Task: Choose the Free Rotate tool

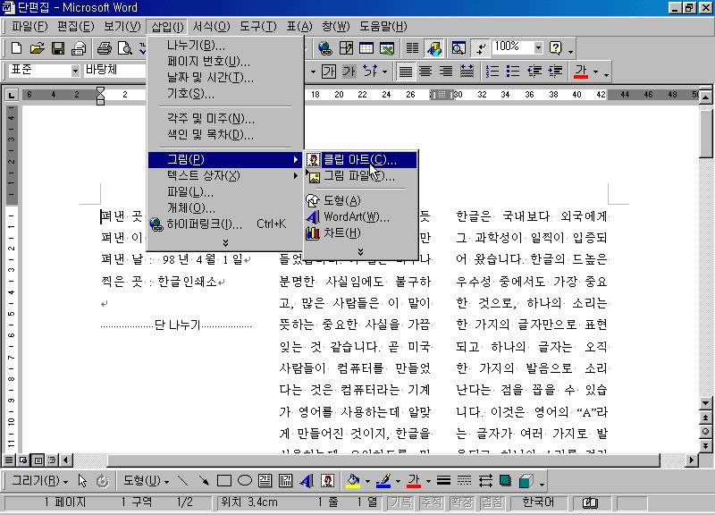Action: (x=103, y=480)
